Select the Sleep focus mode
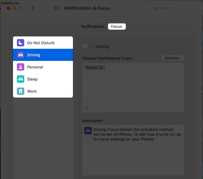The height and width of the screenshot is (179, 203). coord(43,79)
